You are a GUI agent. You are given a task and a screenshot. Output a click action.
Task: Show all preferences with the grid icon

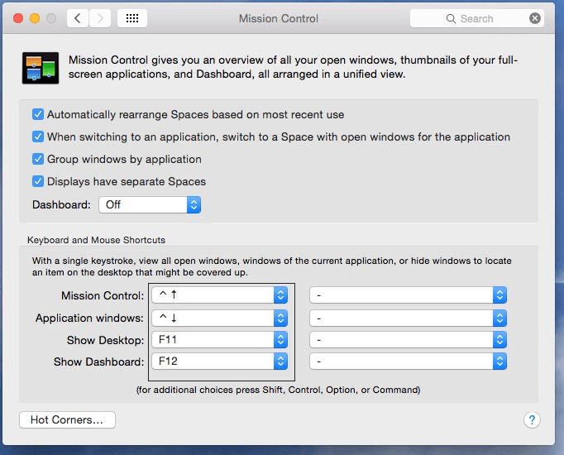[x=132, y=18]
